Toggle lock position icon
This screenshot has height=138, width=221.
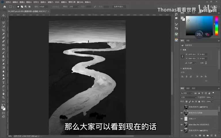click(193, 101)
